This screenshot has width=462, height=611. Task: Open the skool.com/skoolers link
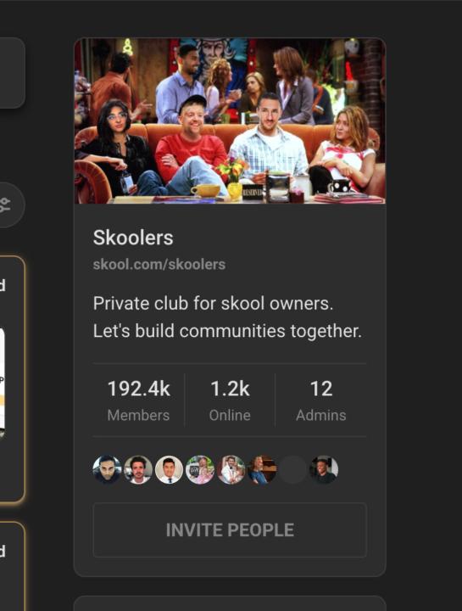click(159, 264)
